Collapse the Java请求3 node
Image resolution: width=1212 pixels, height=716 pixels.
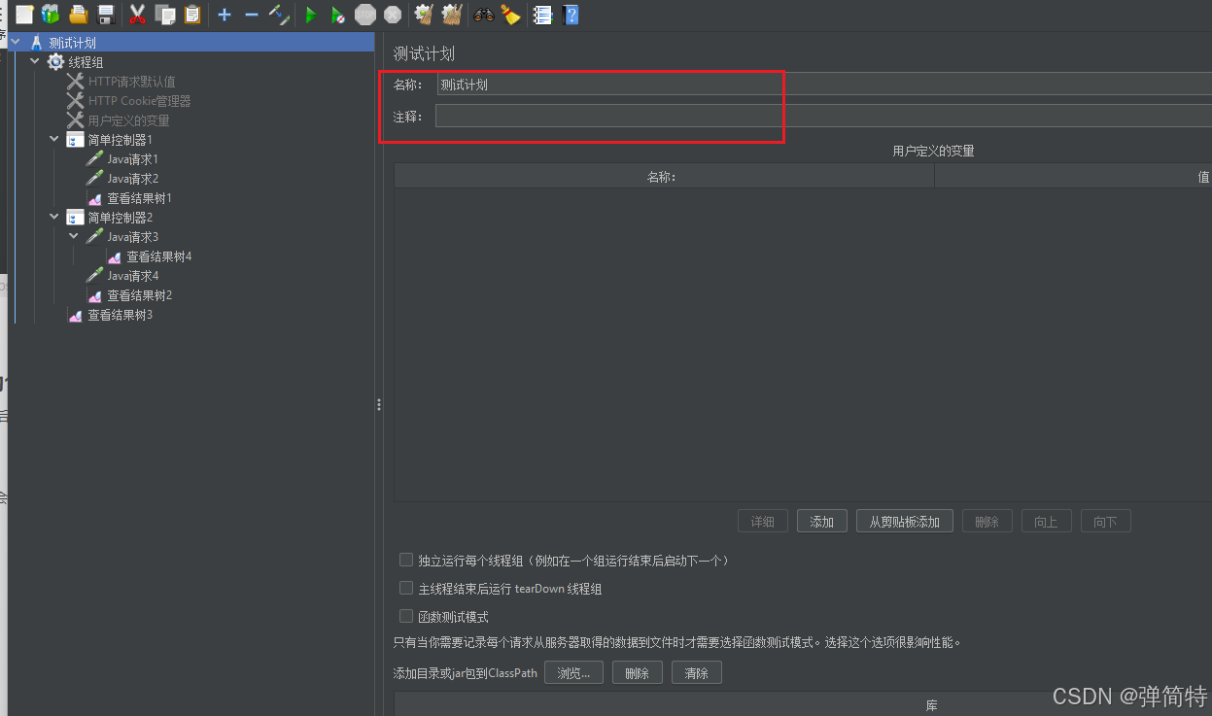coord(73,236)
